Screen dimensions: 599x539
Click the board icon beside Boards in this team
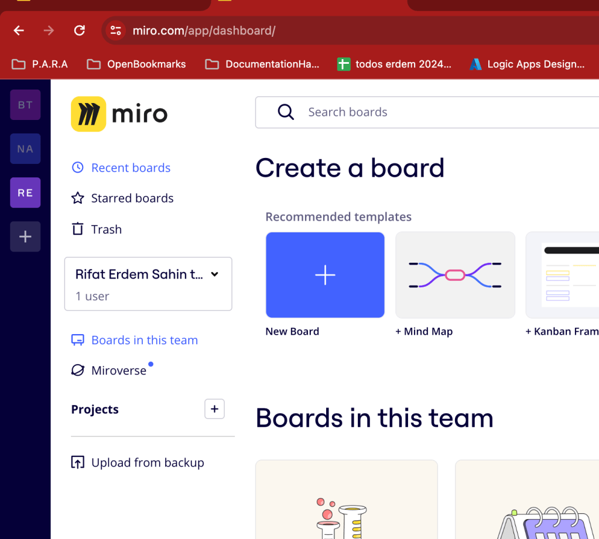pyautogui.click(x=77, y=340)
